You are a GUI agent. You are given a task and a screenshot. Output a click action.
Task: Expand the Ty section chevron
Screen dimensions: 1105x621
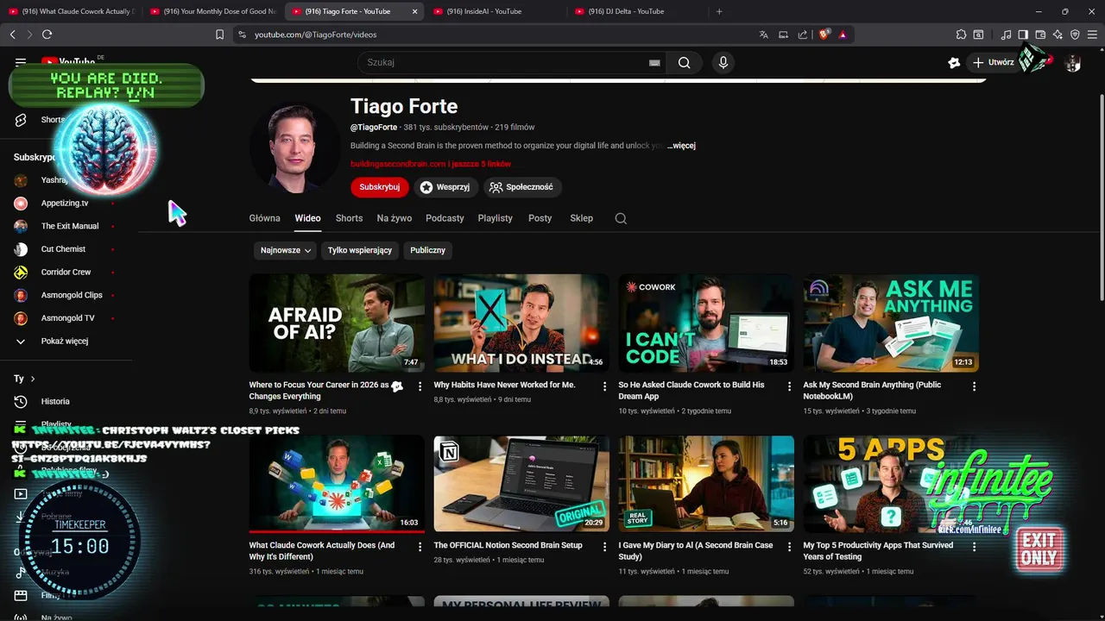(33, 379)
